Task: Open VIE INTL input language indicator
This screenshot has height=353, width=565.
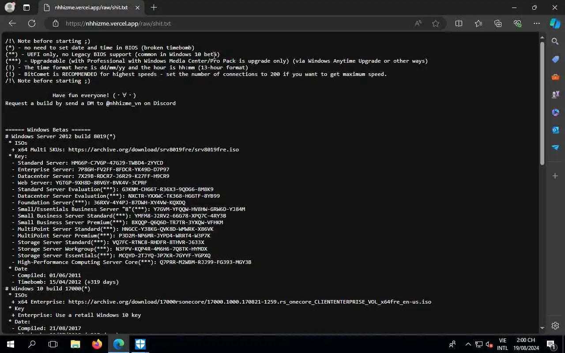Action: (502, 344)
